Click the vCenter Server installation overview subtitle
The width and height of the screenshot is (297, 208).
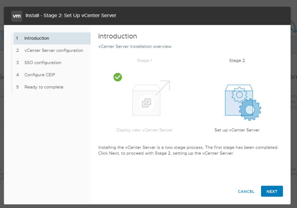pyautogui.click(x=135, y=47)
